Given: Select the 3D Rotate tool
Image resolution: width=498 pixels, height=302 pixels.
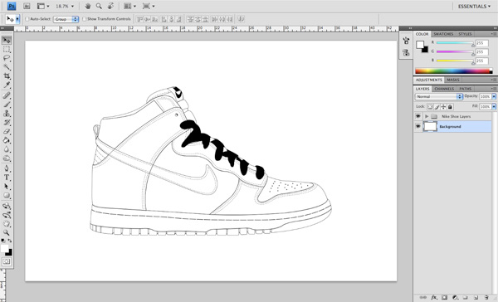Looking at the screenshot, I should pyautogui.click(x=7, y=206).
